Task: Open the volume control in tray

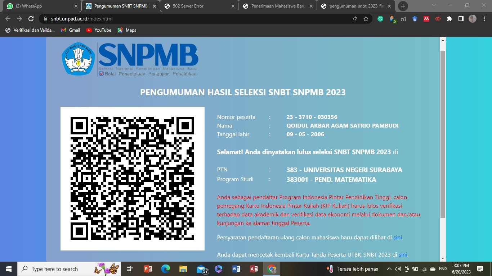Action: coord(398,269)
